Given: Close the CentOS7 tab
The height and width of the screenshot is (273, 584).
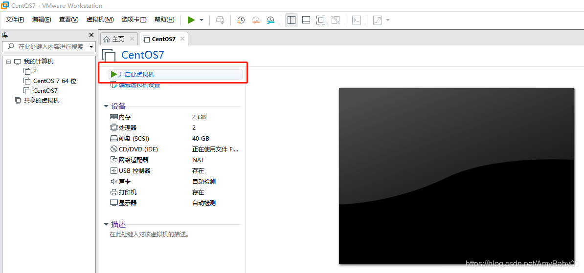Looking at the screenshot, I should [182, 39].
